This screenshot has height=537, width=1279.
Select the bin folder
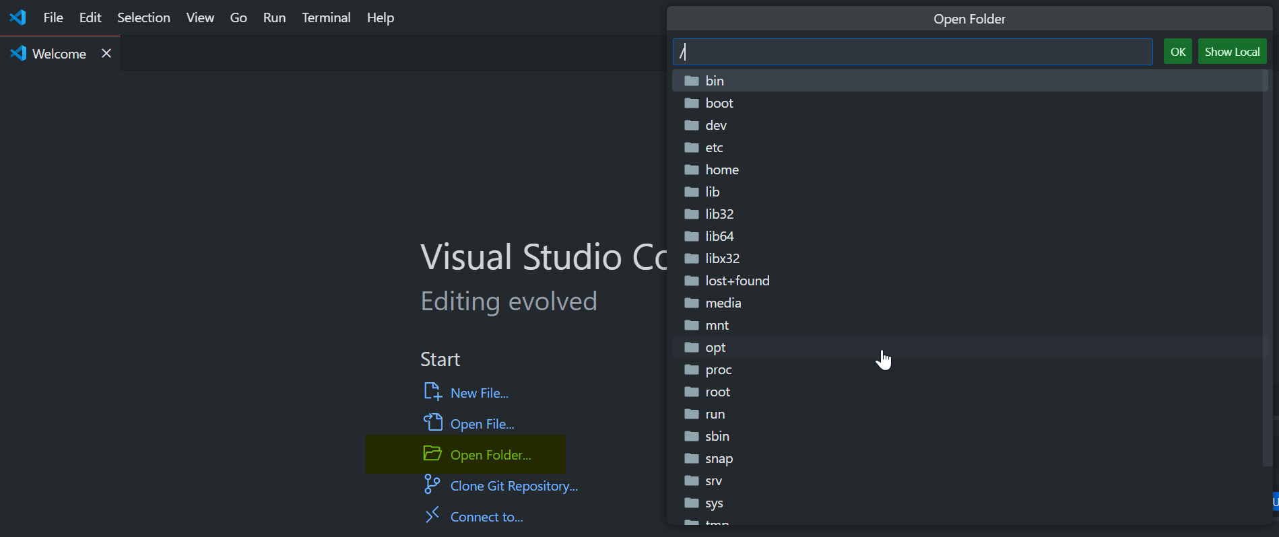[970, 81]
